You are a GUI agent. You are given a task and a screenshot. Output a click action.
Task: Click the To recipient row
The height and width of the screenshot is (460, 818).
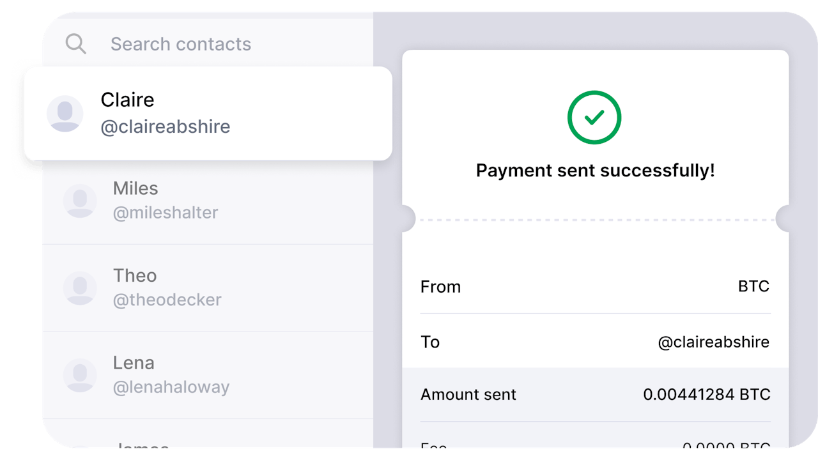tap(594, 342)
